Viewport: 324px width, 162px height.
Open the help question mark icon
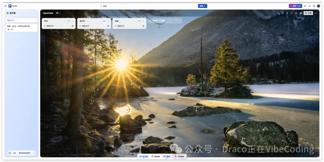(x=314, y=6)
